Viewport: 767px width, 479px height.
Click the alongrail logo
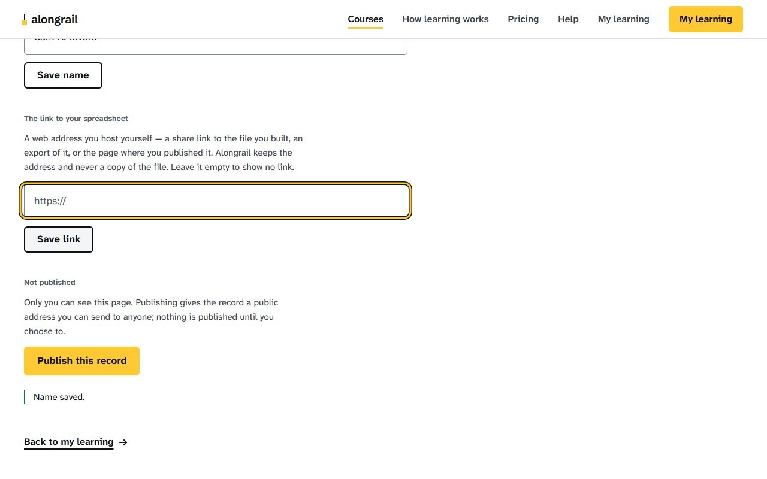click(x=50, y=19)
